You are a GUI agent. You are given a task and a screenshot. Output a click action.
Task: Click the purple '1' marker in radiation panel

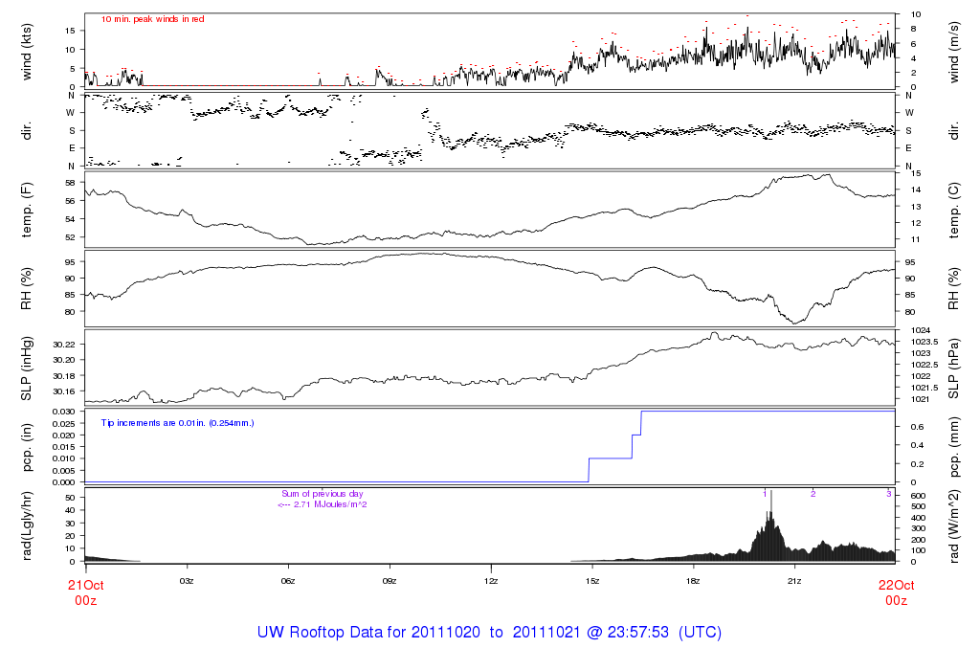765,495
